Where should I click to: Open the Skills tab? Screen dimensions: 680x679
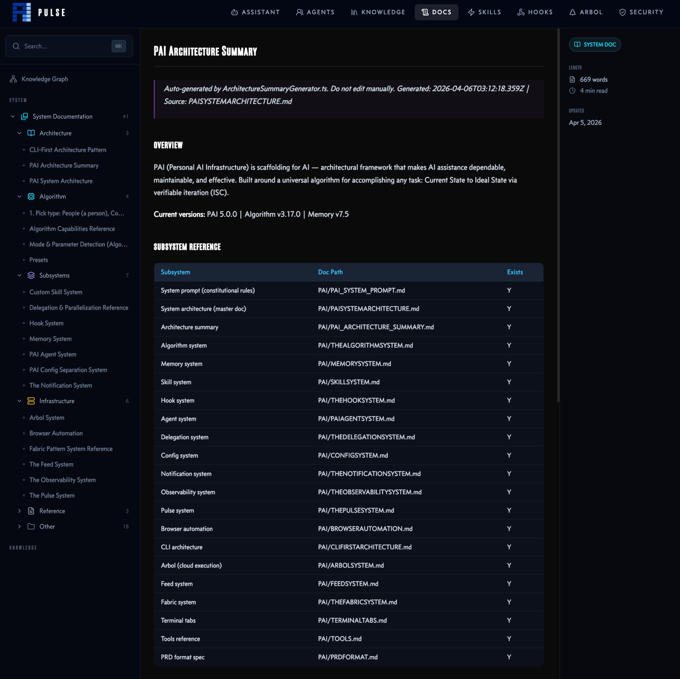click(484, 12)
